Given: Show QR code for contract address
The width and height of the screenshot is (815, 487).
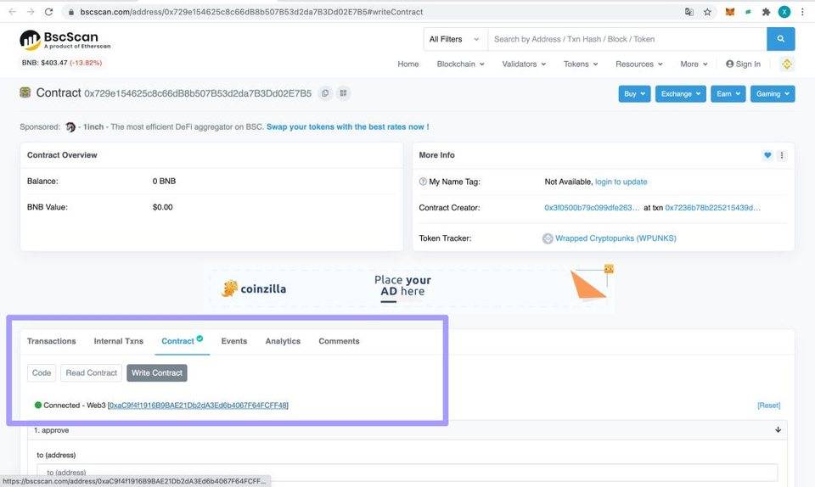Looking at the screenshot, I should click(x=343, y=93).
